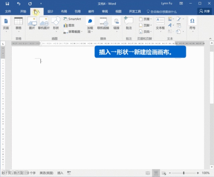Open the 加载项 add-ins menu
Image resolution: width=214 pixels, height=177 pixels.
[x=90, y=25]
